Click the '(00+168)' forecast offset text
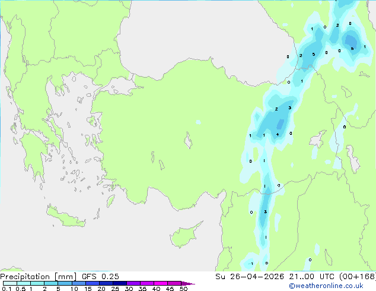The width and height of the screenshot is (376, 291). pos(357,277)
